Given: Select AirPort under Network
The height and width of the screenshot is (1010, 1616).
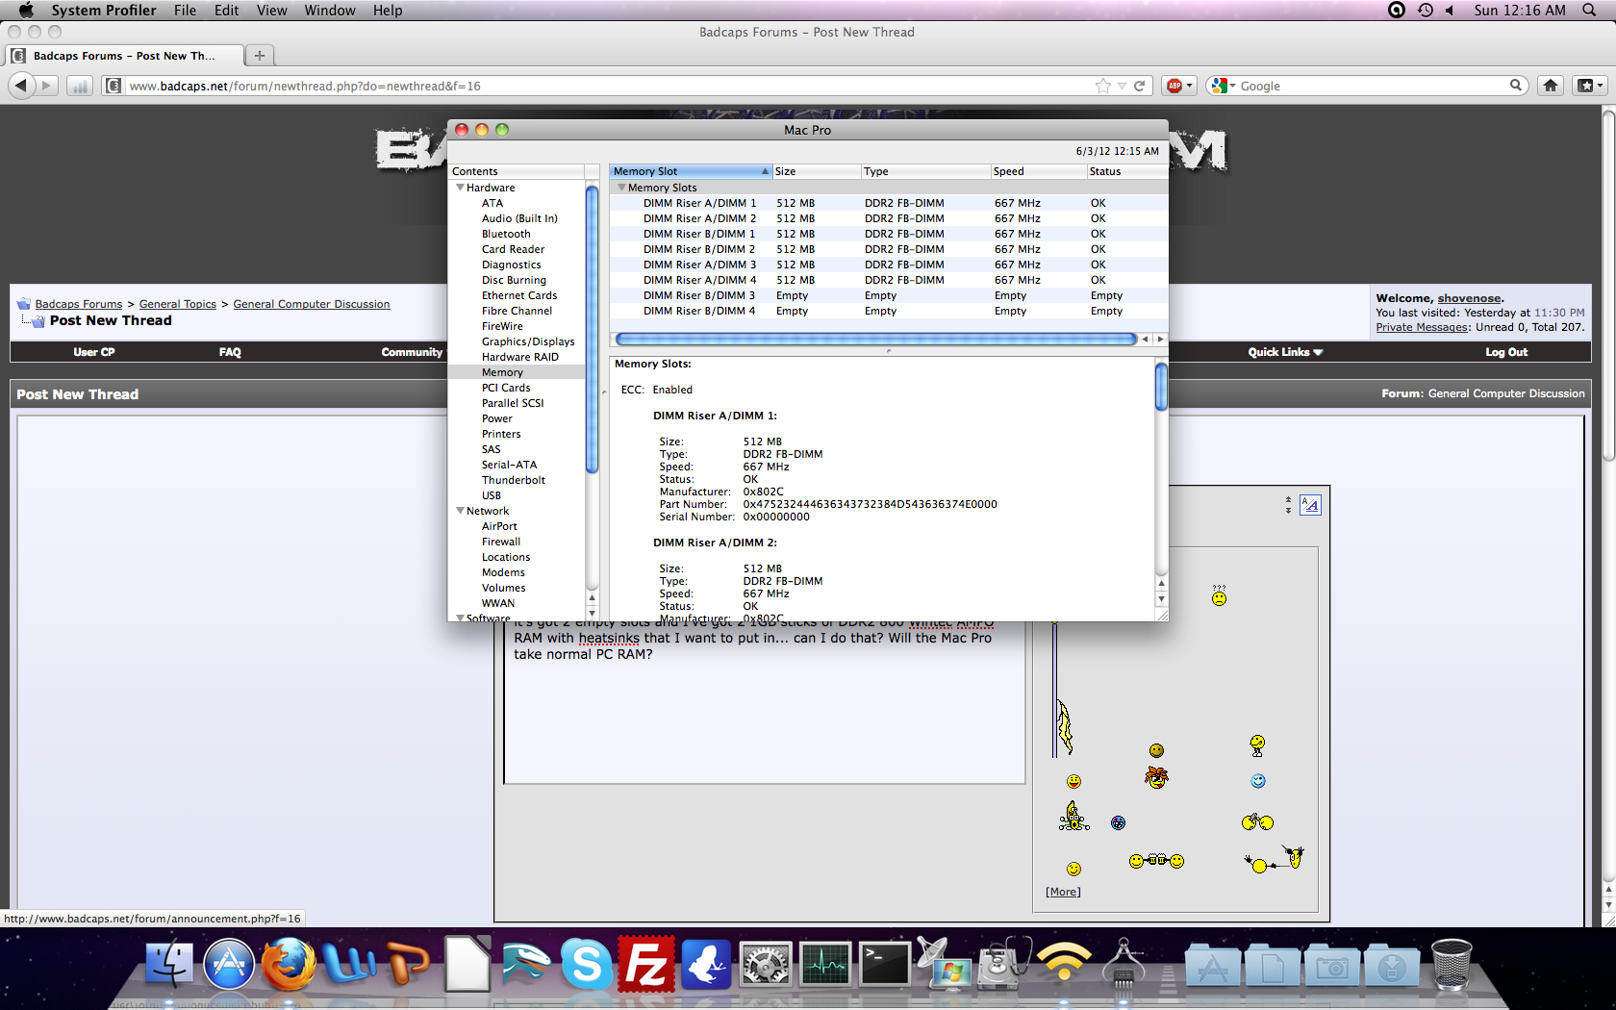Looking at the screenshot, I should [x=499, y=526].
